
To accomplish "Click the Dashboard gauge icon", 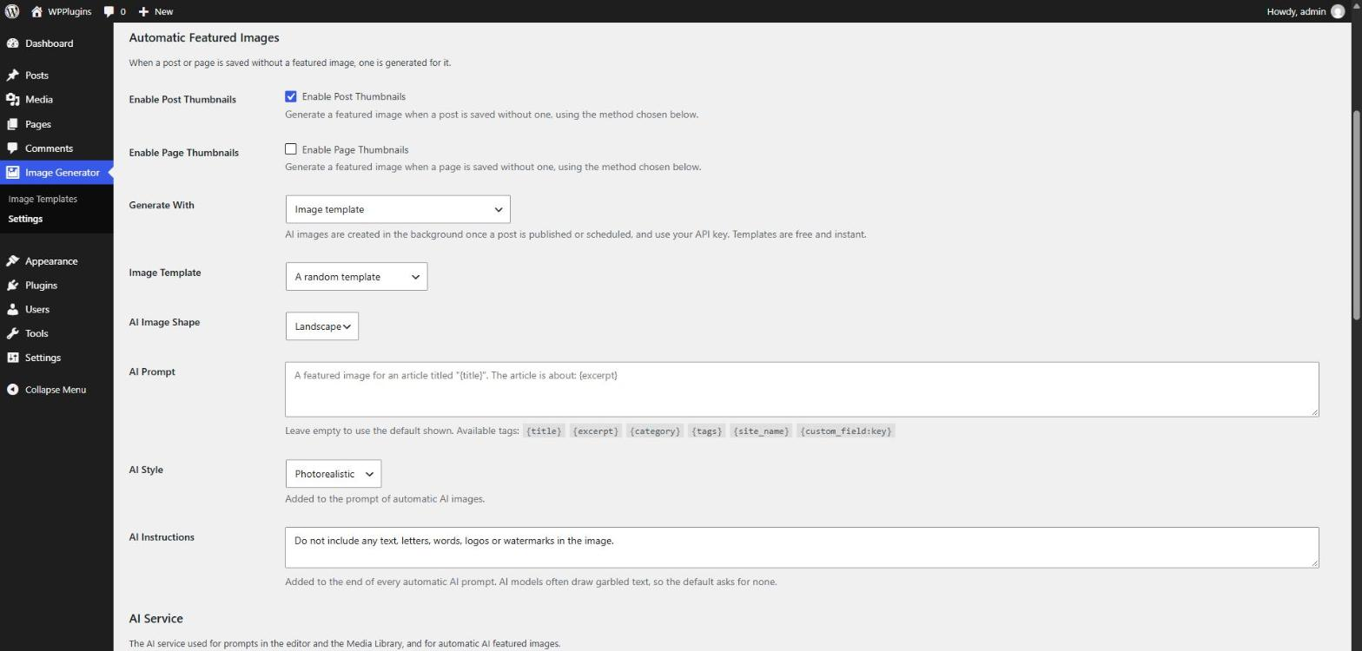I will point(12,43).
